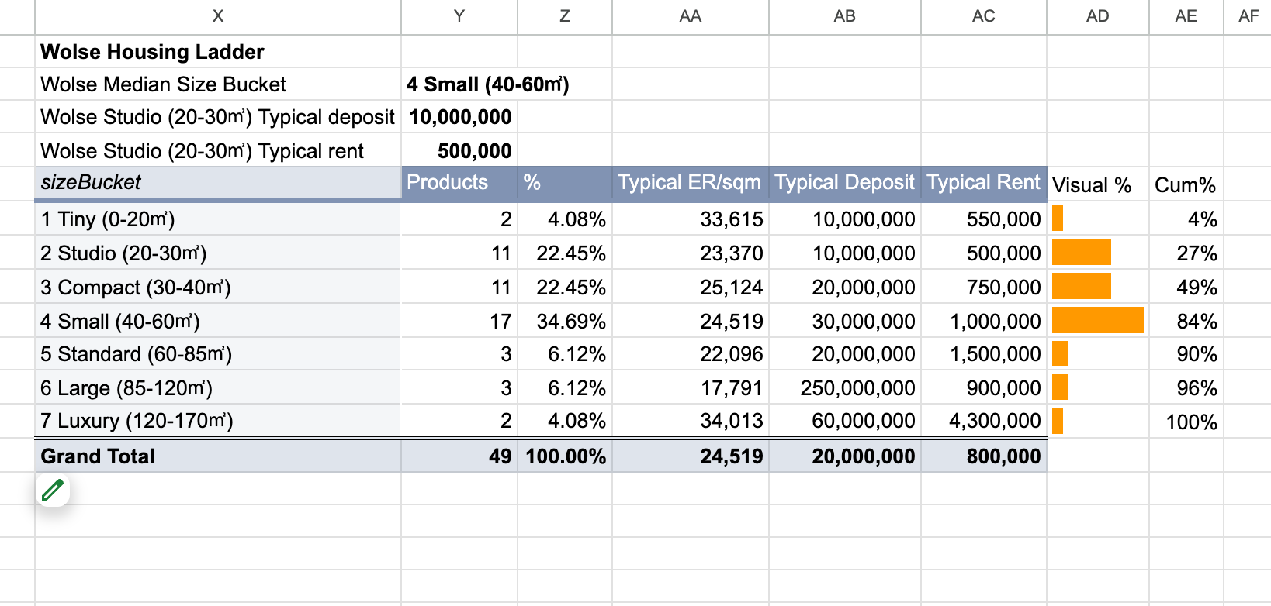Click the 'Visual %' header cell
Image resolution: width=1271 pixels, height=606 pixels.
click(x=1098, y=185)
